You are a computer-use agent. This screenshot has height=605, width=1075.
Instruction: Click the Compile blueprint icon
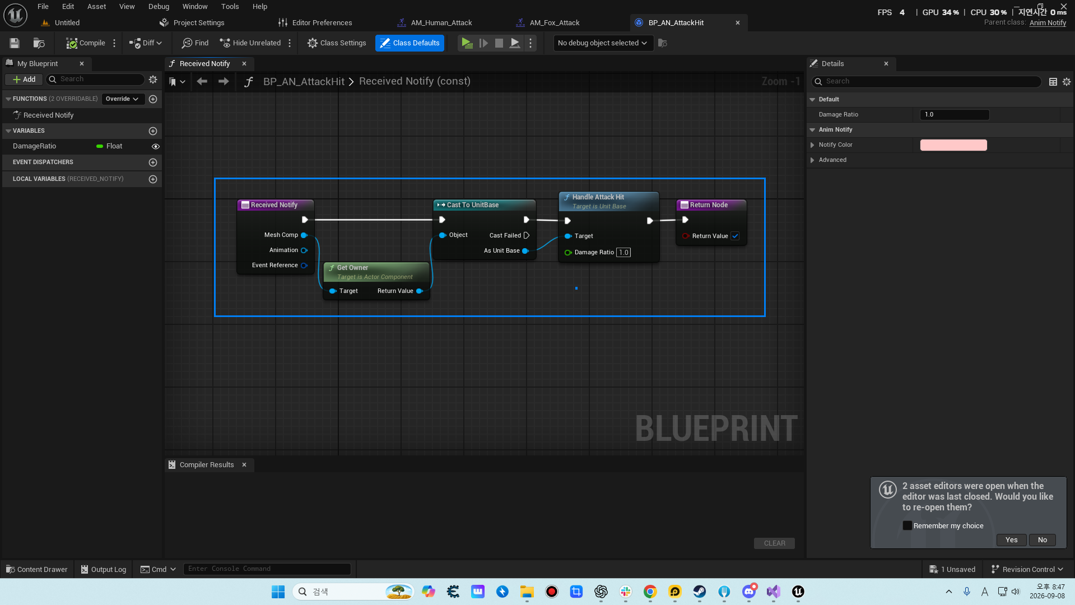tap(72, 43)
